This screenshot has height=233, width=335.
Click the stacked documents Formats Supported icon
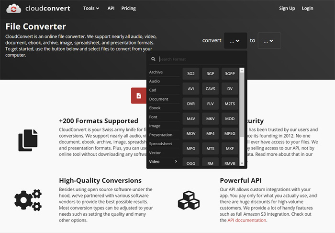click(28, 140)
